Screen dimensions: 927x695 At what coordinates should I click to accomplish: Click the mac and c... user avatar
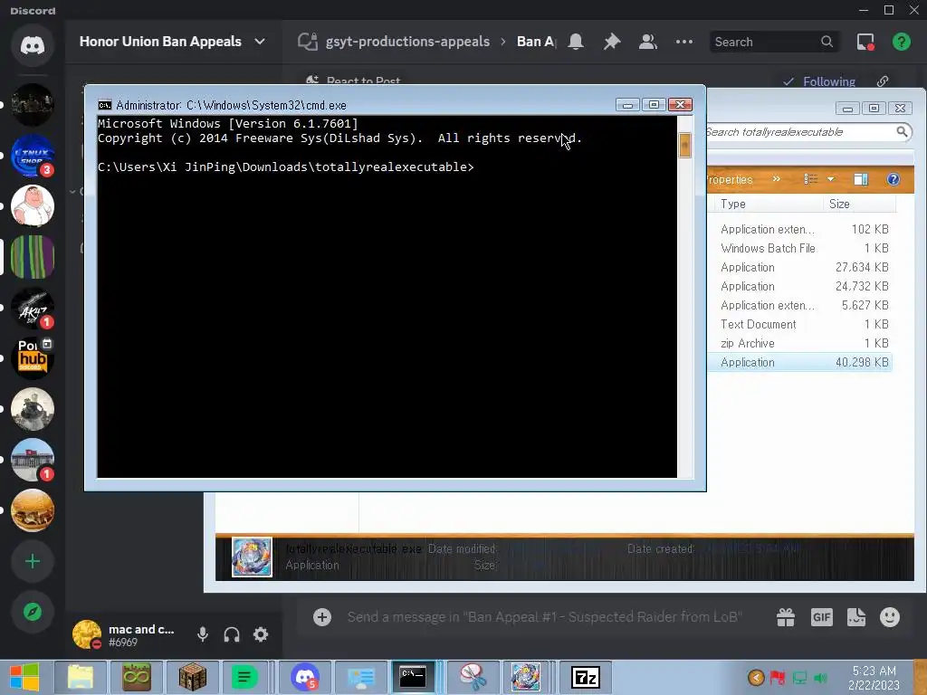click(x=87, y=634)
